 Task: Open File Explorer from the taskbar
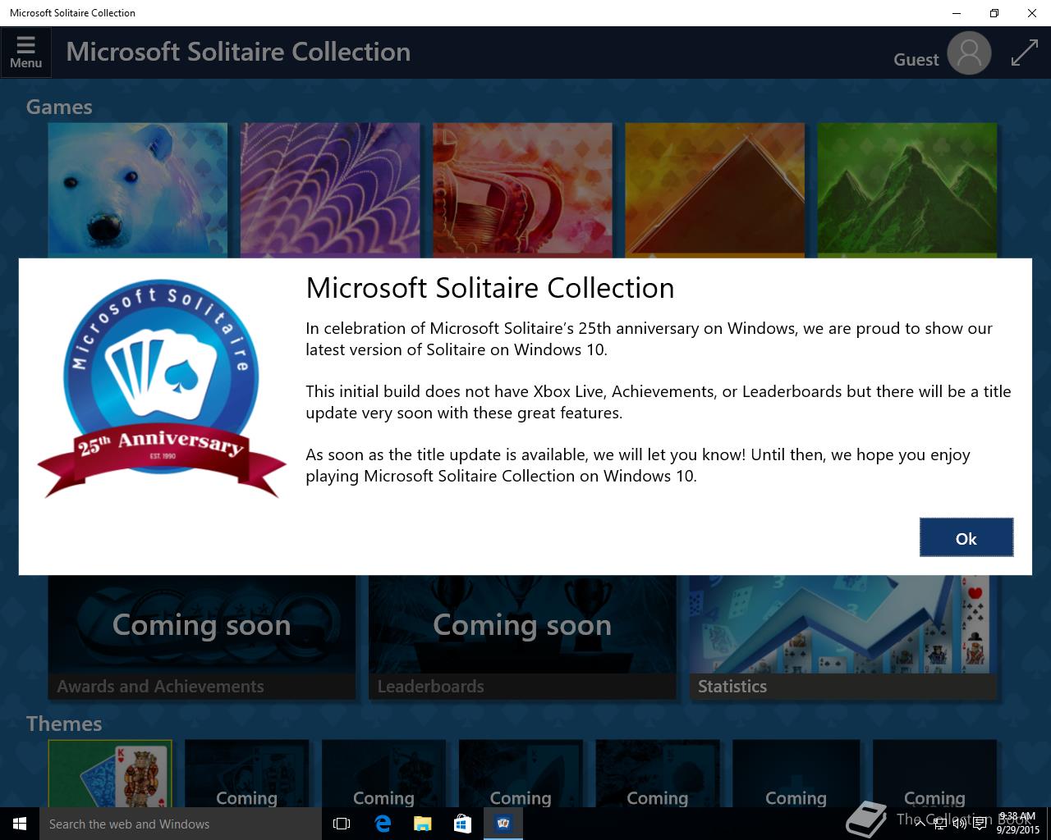point(423,824)
